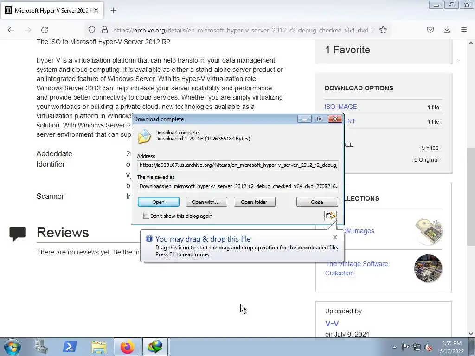Click the info icon in the tooltip

(x=149, y=239)
